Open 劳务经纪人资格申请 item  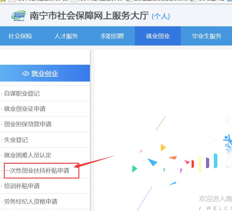tap(31, 202)
